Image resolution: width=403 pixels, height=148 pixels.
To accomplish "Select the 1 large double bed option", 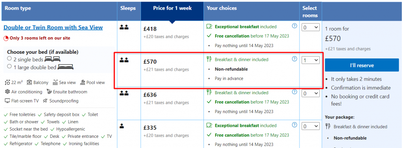I will coord(9,66).
